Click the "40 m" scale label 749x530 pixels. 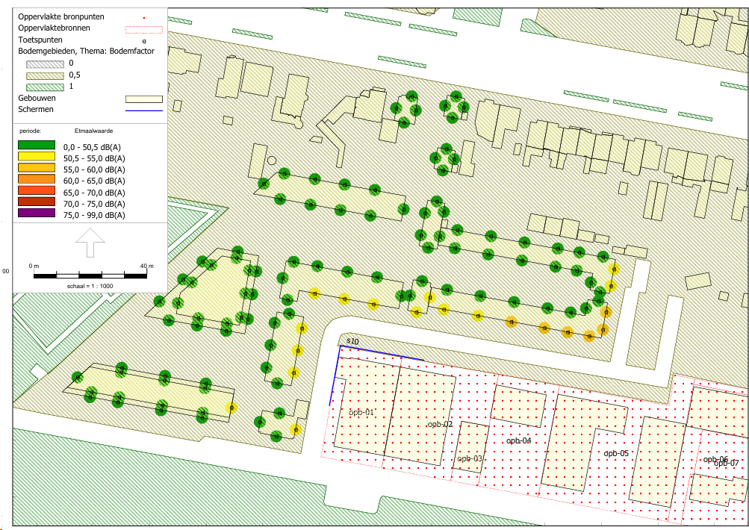tap(147, 266)
